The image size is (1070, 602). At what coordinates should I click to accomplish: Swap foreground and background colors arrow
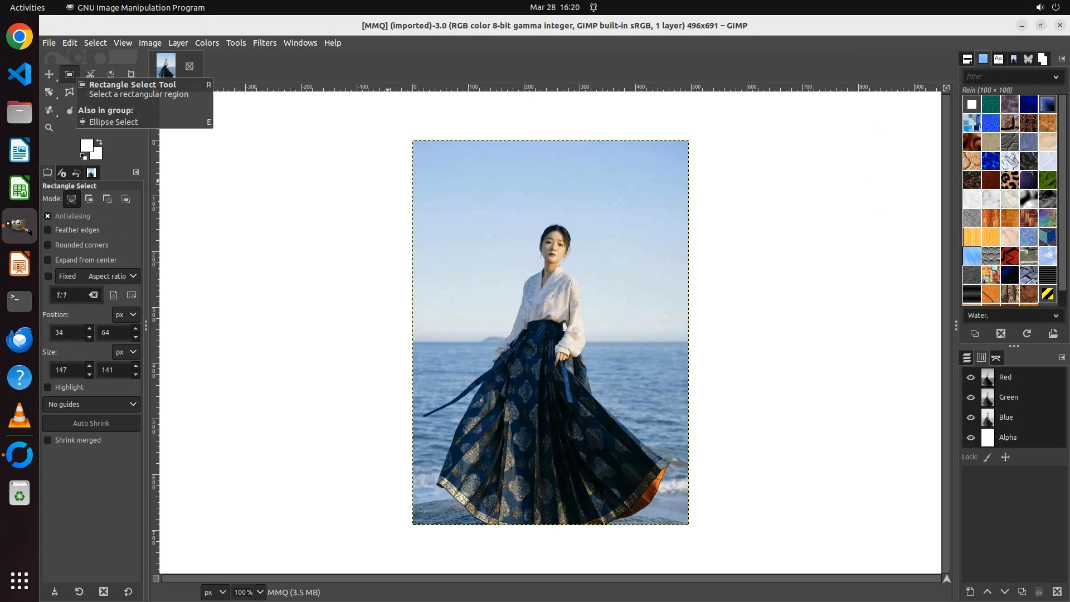99,142
